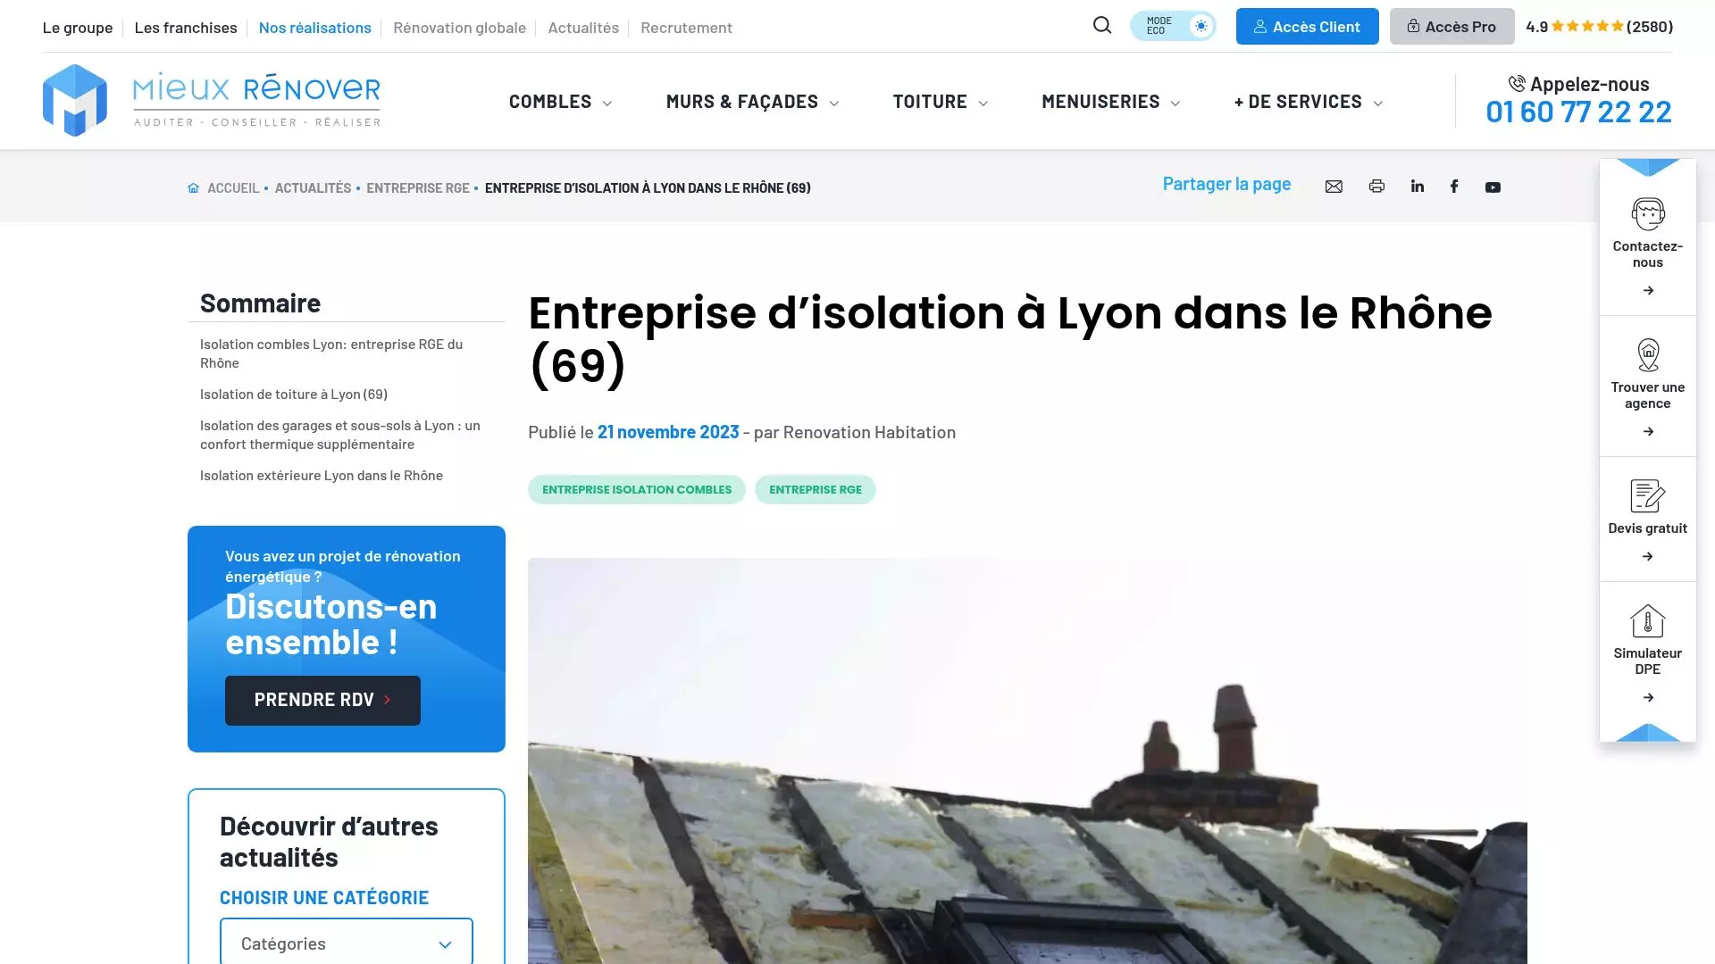Screen dimensions: 1715x964
Task: Share page via email envelope icon
Action: click(1334, 187)
